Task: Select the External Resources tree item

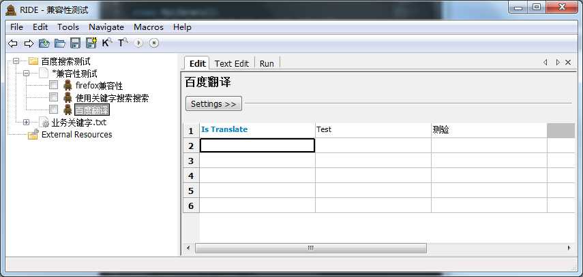Action: (76, 134)
